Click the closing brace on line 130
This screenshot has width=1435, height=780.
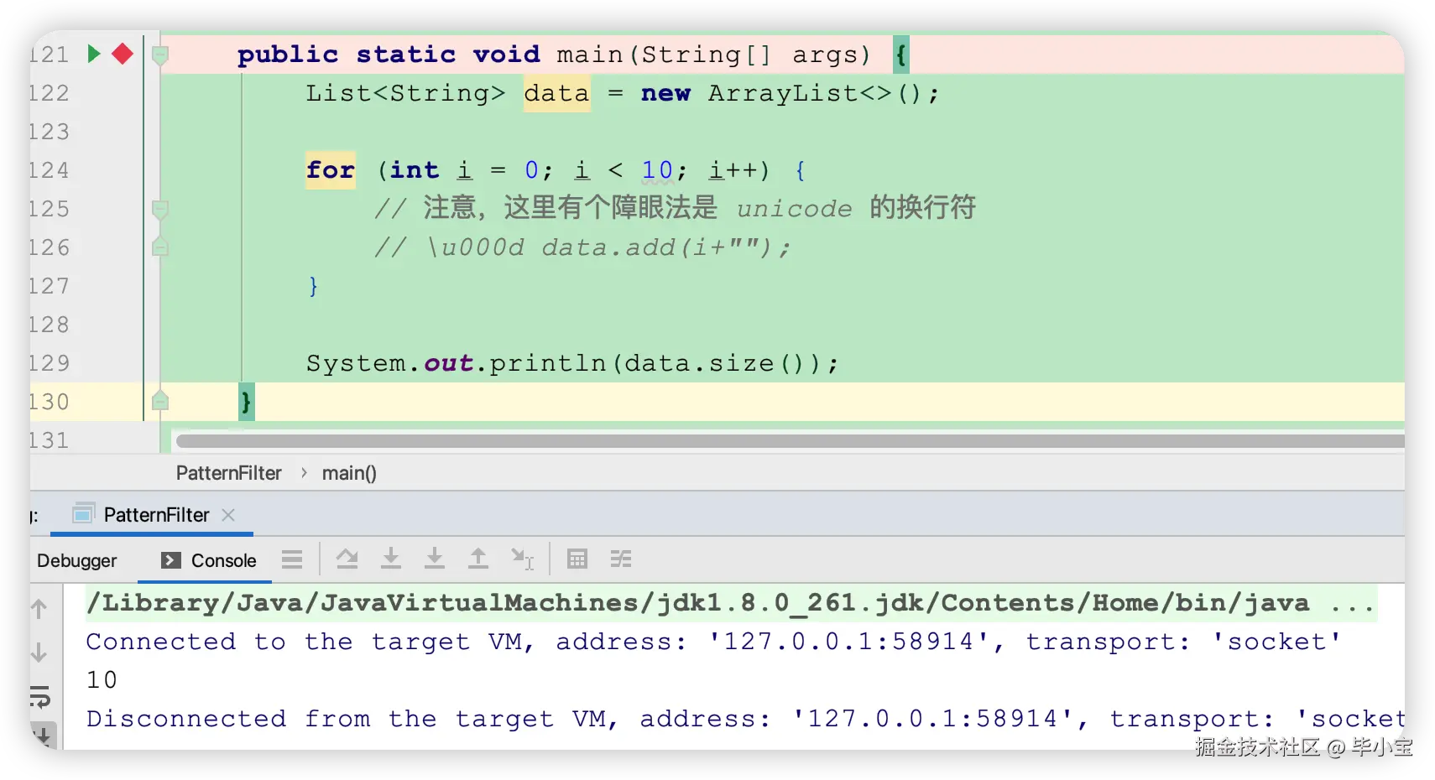coord(246,402)
